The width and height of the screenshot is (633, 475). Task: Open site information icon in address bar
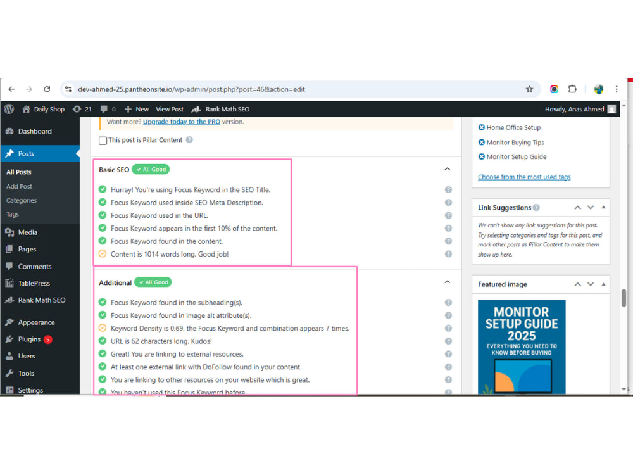pos(68,89)
